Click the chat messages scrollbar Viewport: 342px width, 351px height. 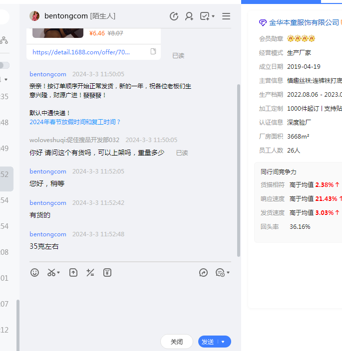239,170
